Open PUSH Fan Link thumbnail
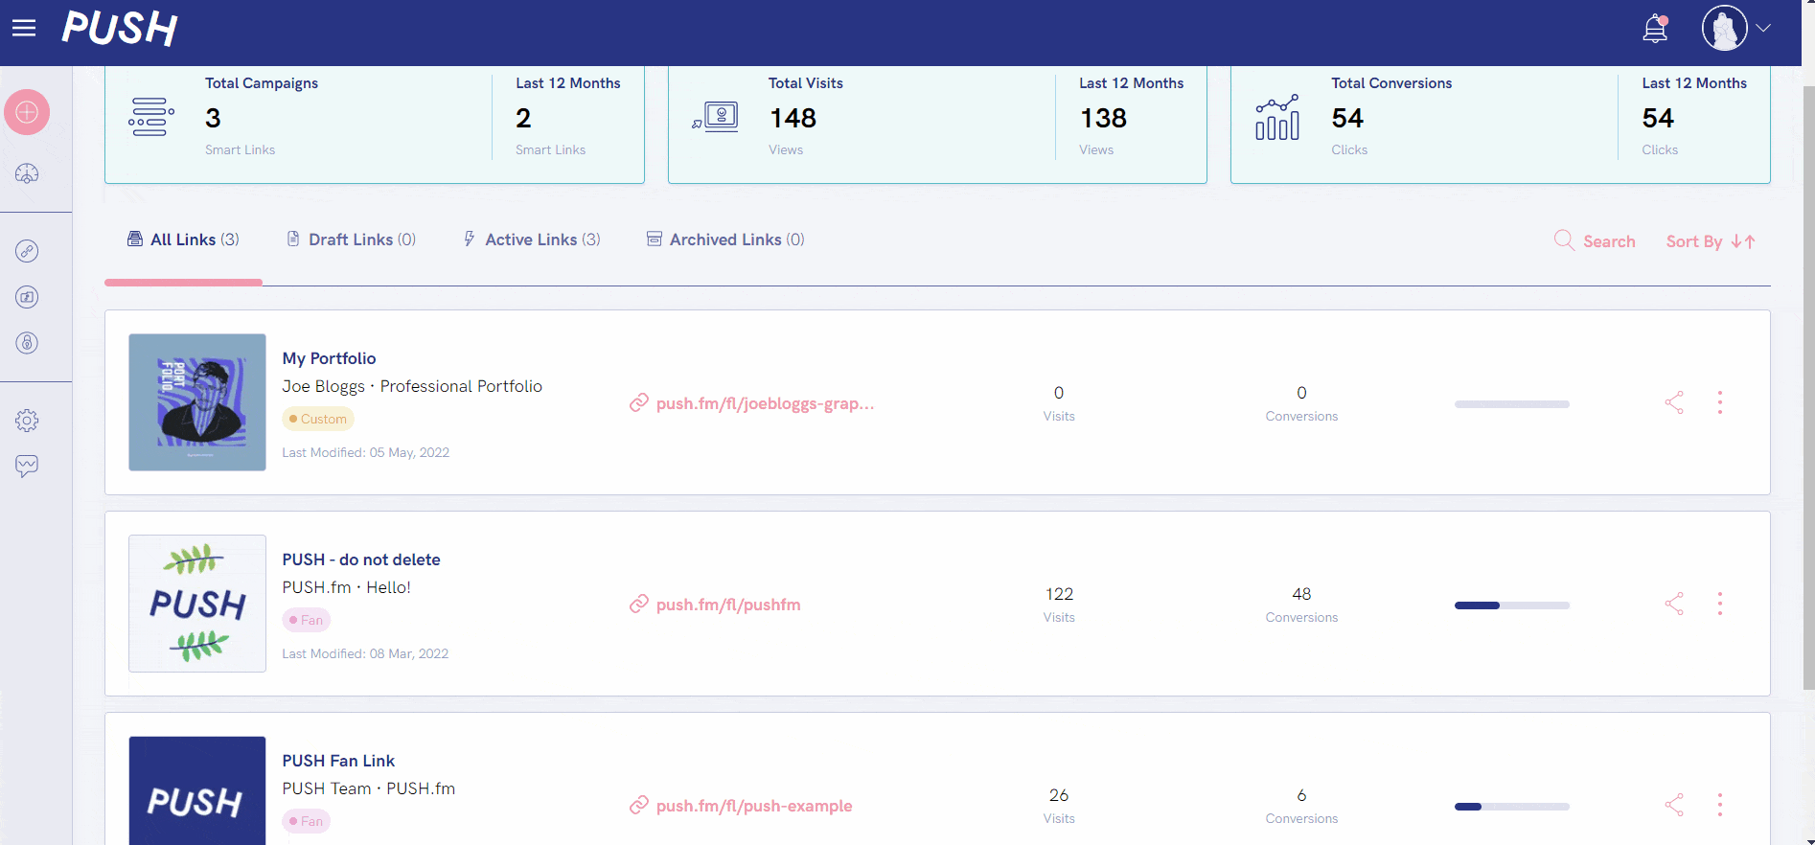The width and height of the screenshot is (1815, 845). 197,790
